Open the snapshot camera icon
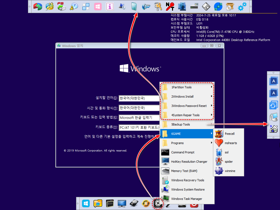Viewport: 280px width, 210px height. coord(273,129)
